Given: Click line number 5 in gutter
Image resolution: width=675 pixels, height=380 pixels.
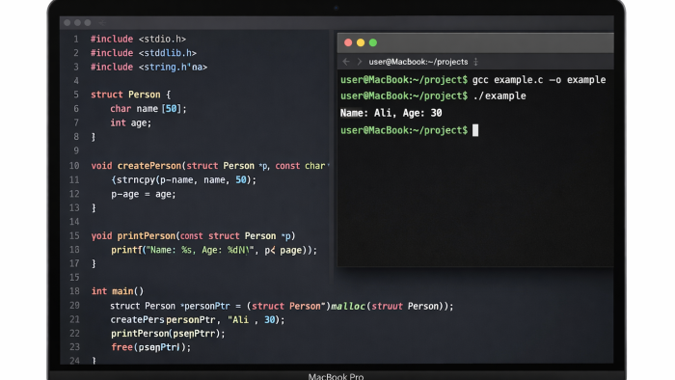Looking at the screenshot, I should (x=76, y=95).
